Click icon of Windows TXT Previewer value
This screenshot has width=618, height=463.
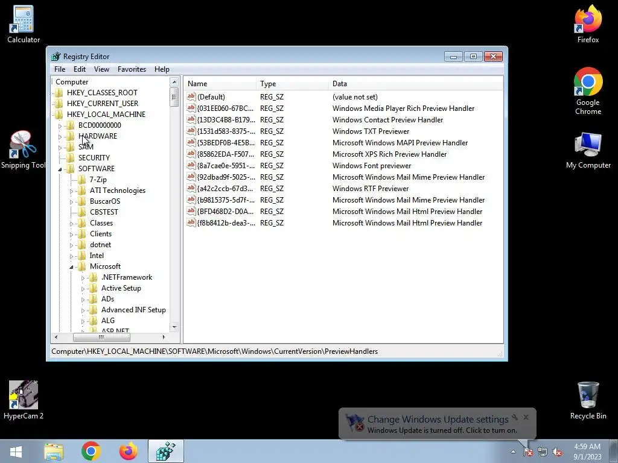191,131
